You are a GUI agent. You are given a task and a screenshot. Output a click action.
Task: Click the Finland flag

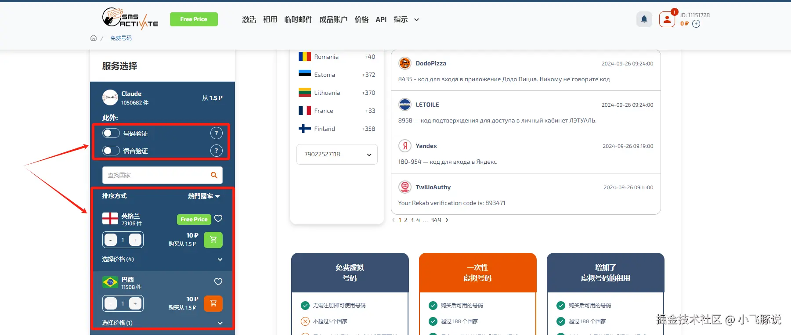[305, 129]
